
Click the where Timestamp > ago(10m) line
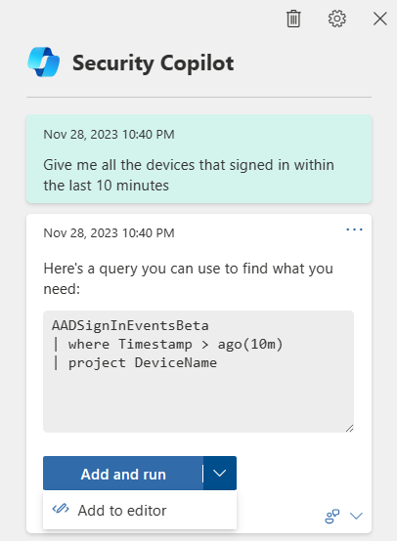167,344
